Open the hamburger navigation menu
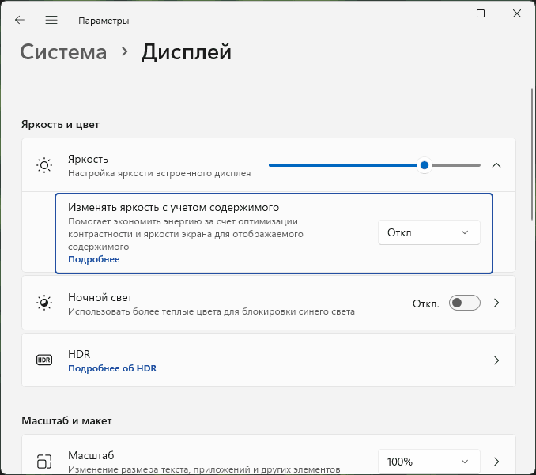 click(51, 21)
